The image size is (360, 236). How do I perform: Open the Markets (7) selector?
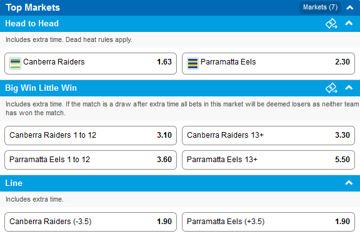coord(320,8)
